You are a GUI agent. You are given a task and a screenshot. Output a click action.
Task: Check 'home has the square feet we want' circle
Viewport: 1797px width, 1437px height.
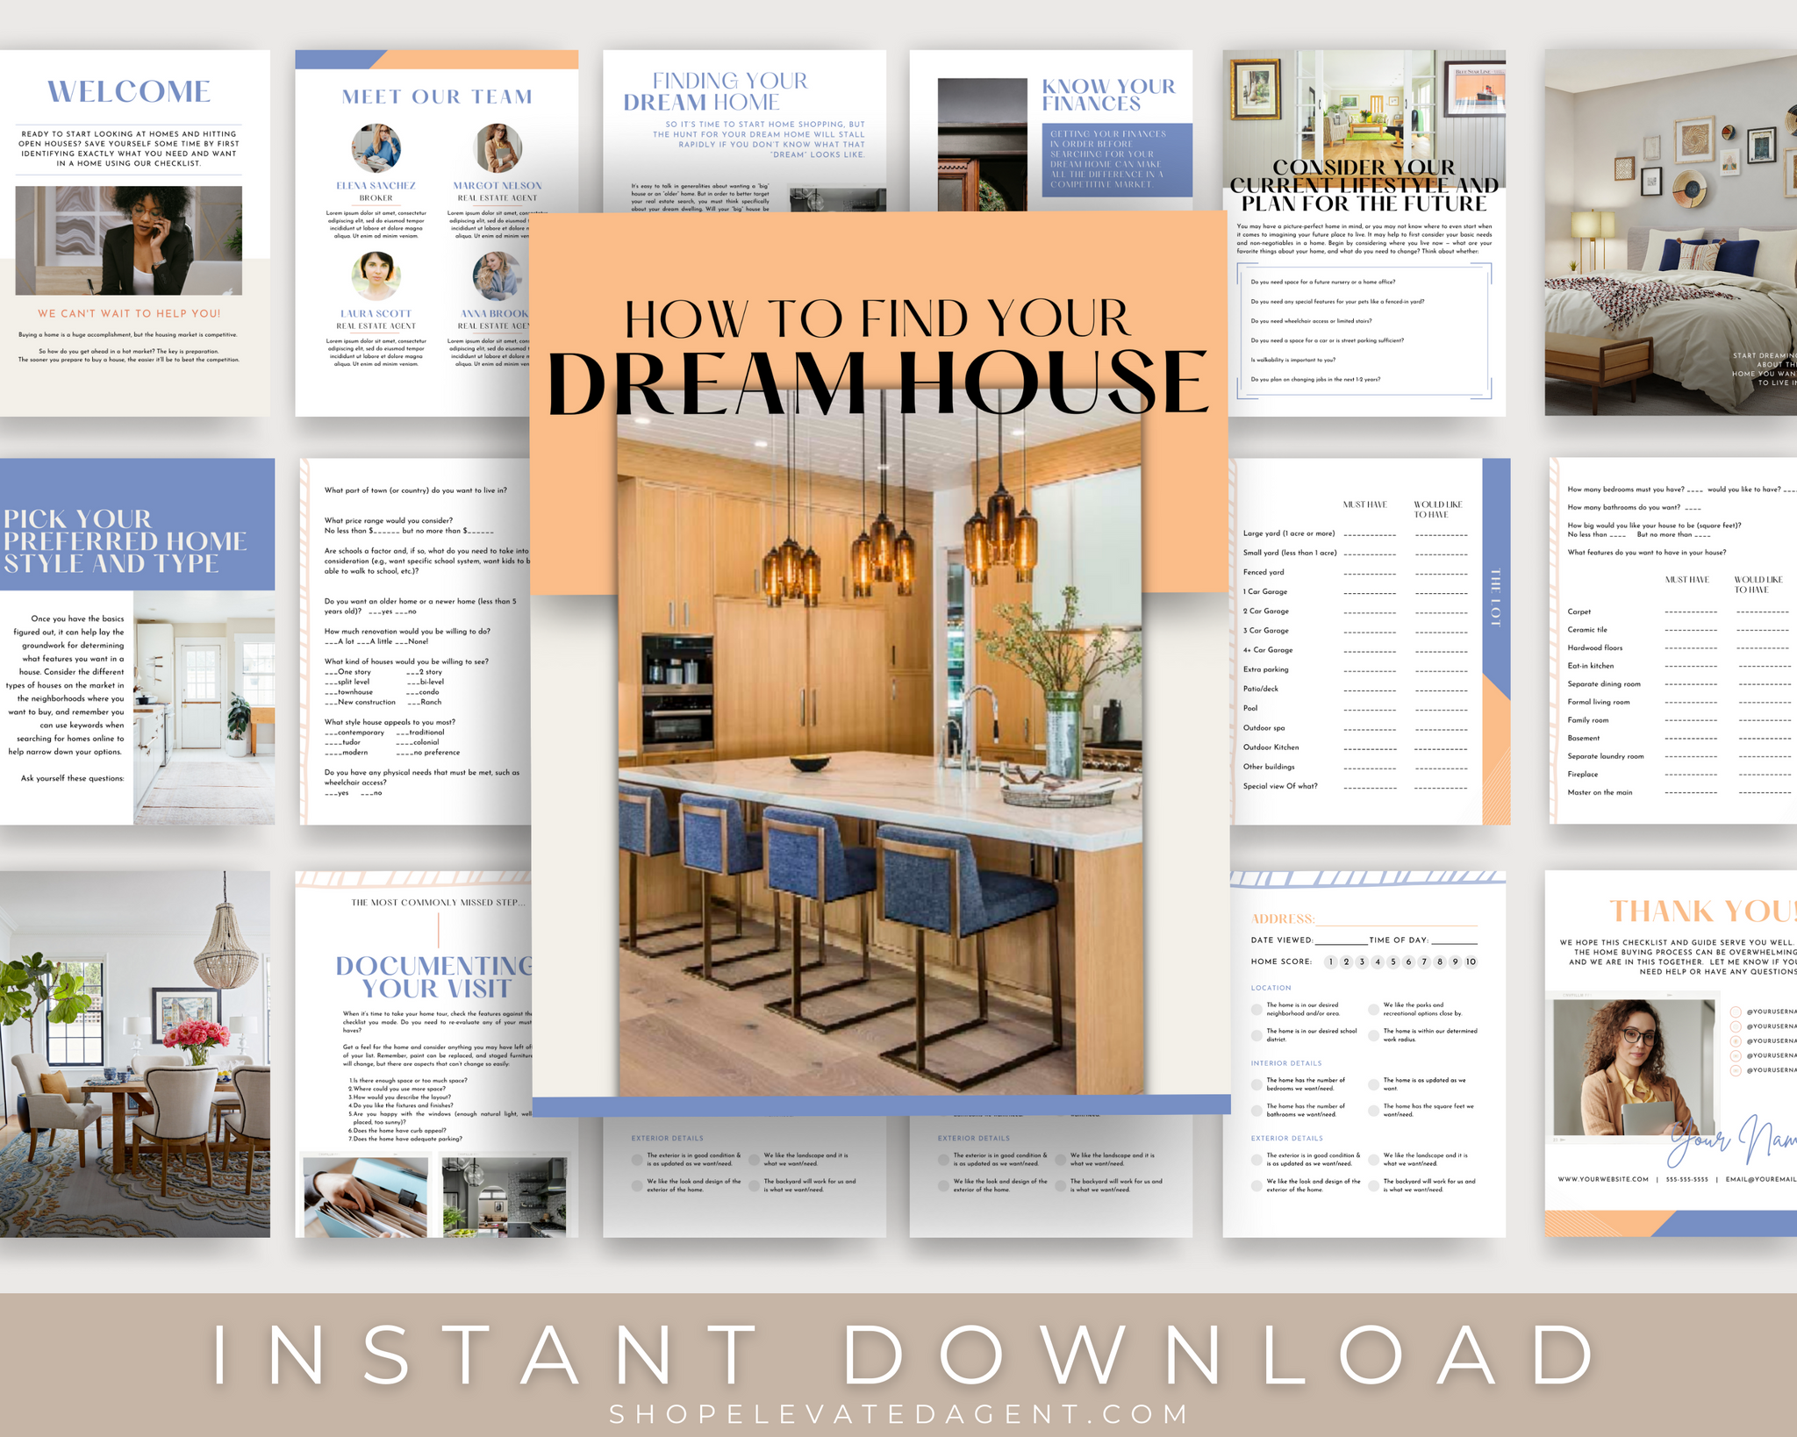point(1373,1110)
